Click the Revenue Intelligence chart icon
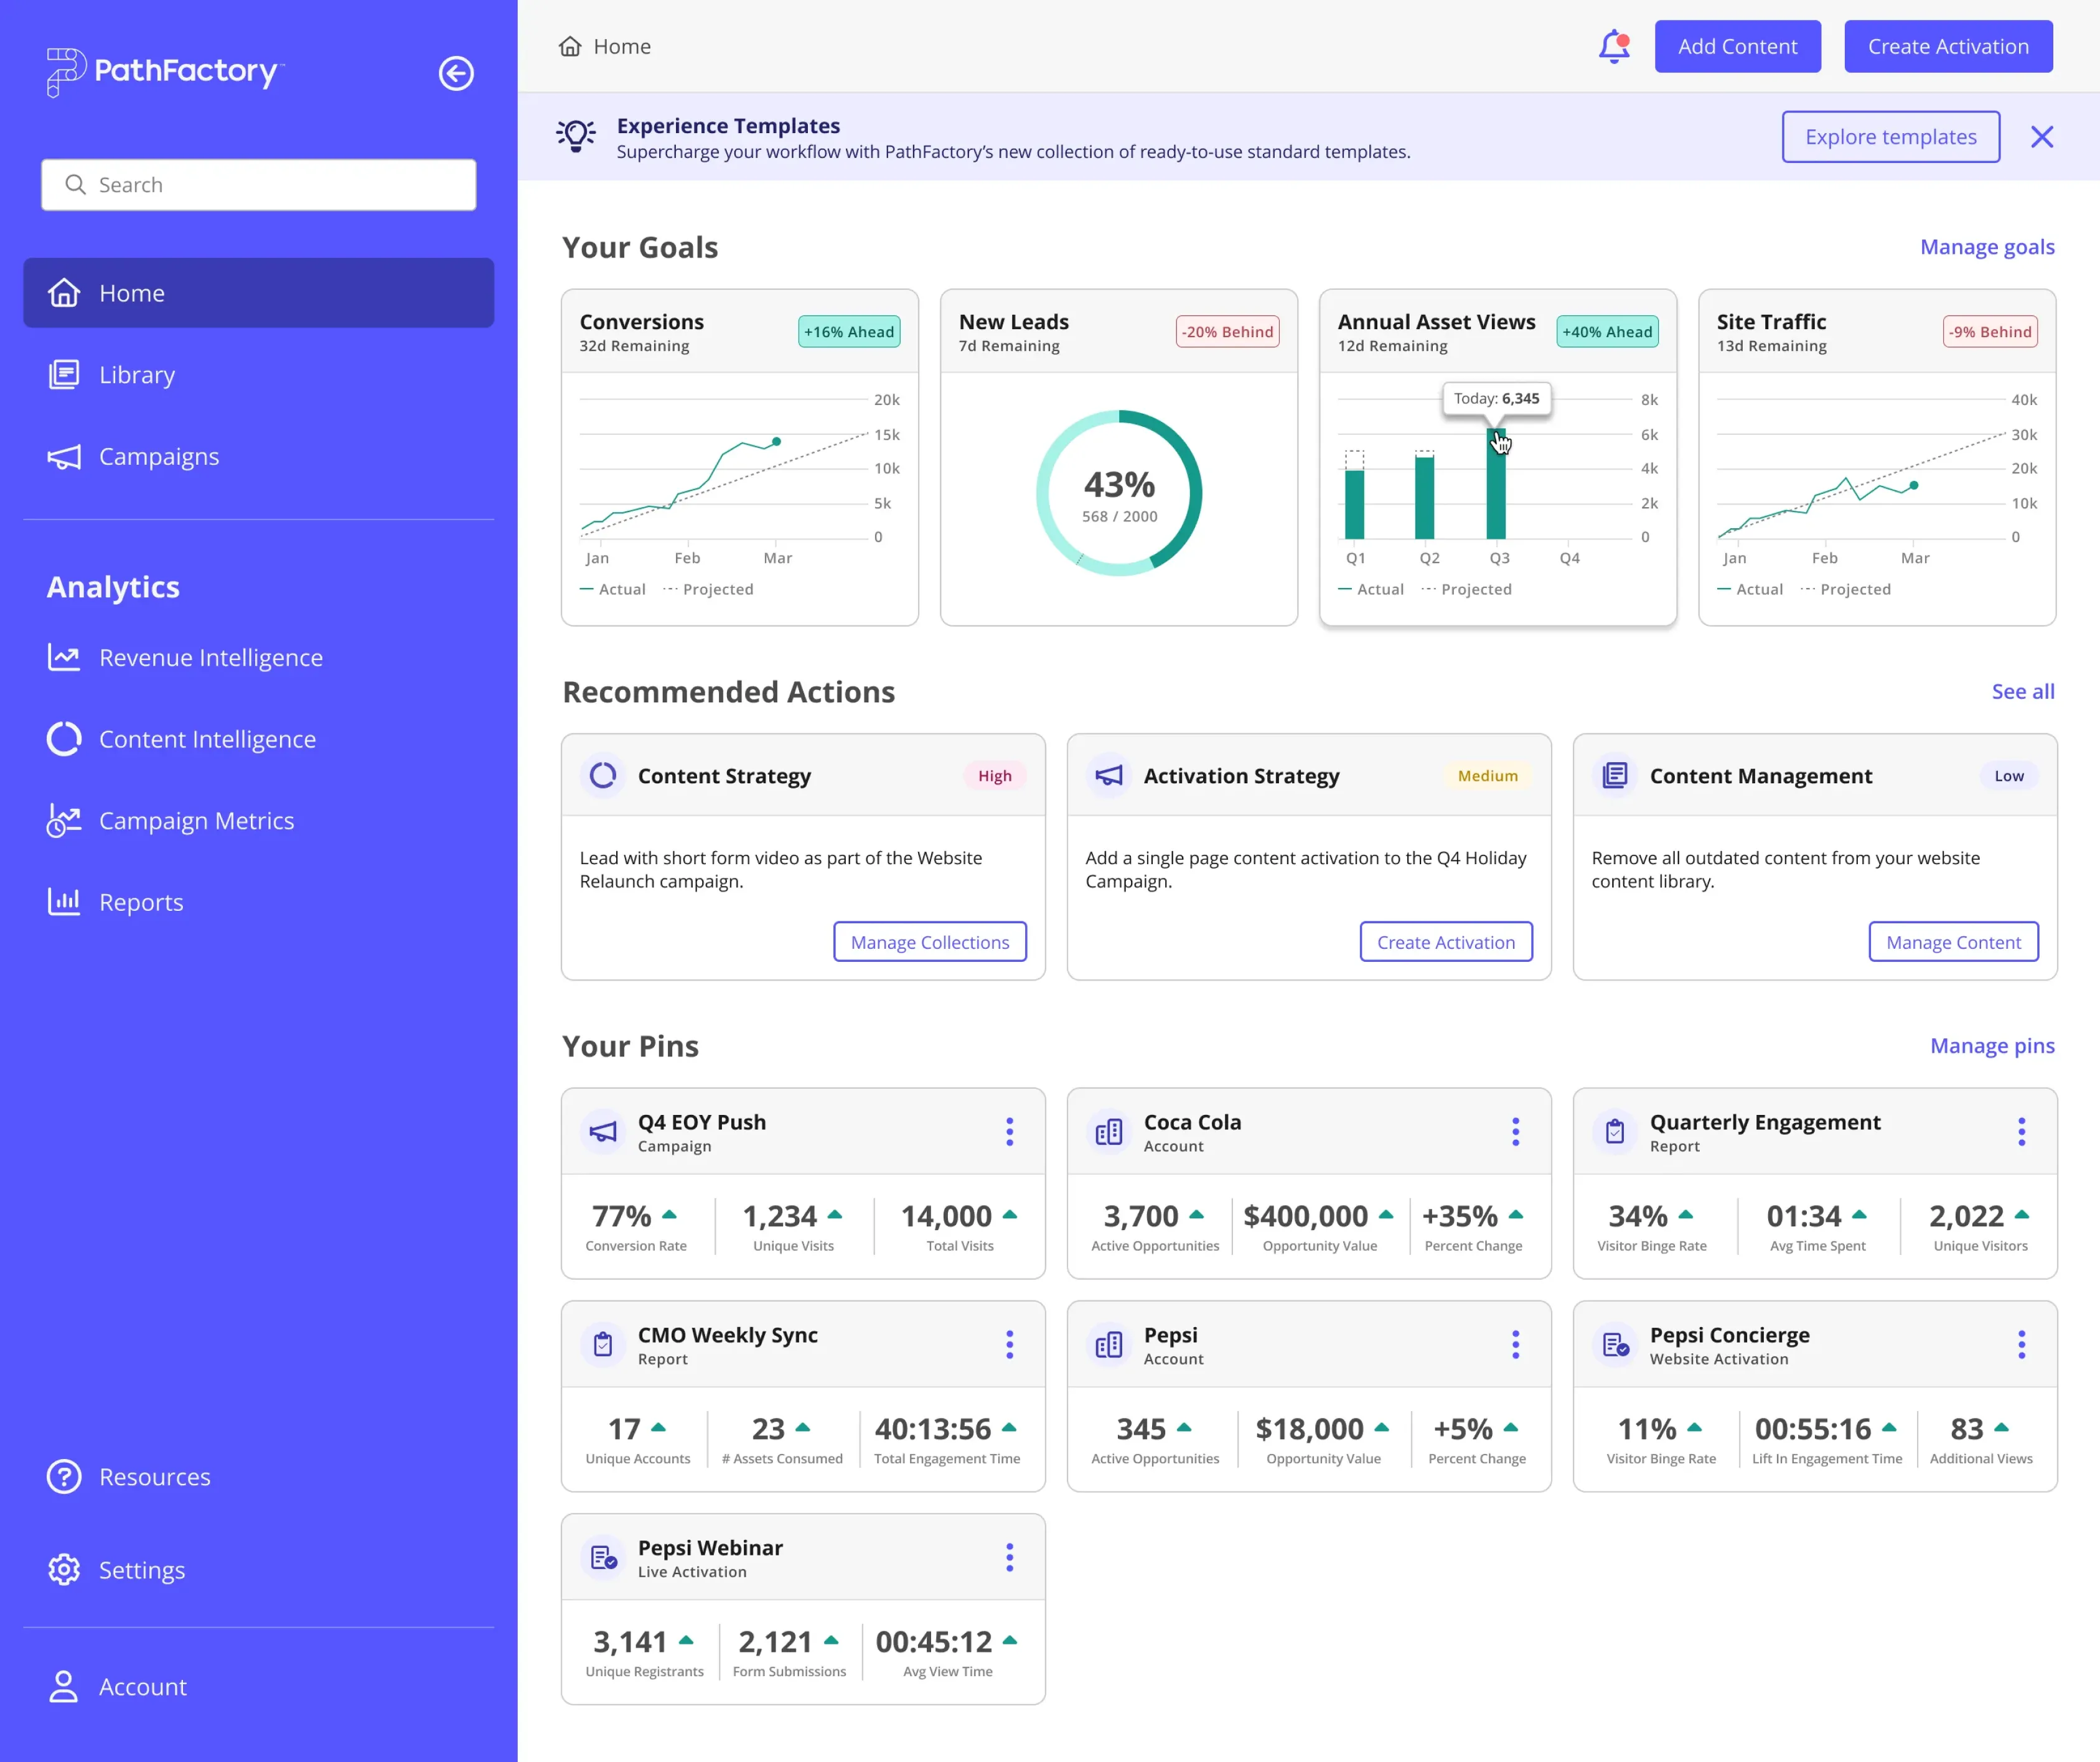Screen dimensions: 2100x1762 pos(64,658)
